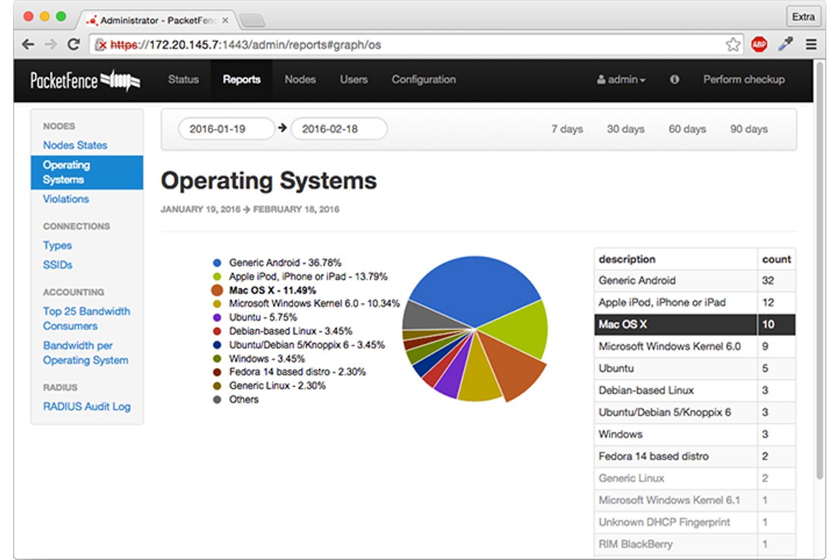Click the eyedropper extension icon

786,44
